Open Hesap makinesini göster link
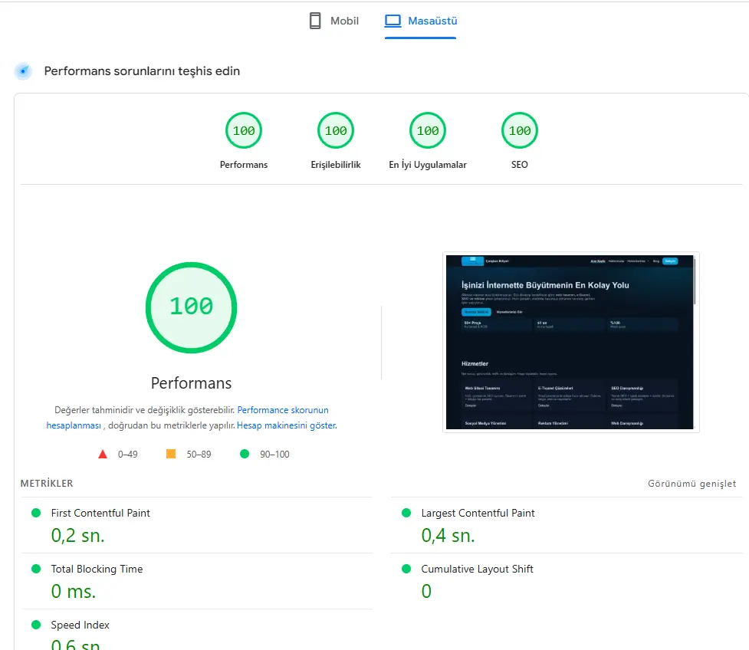 [287, 425]
